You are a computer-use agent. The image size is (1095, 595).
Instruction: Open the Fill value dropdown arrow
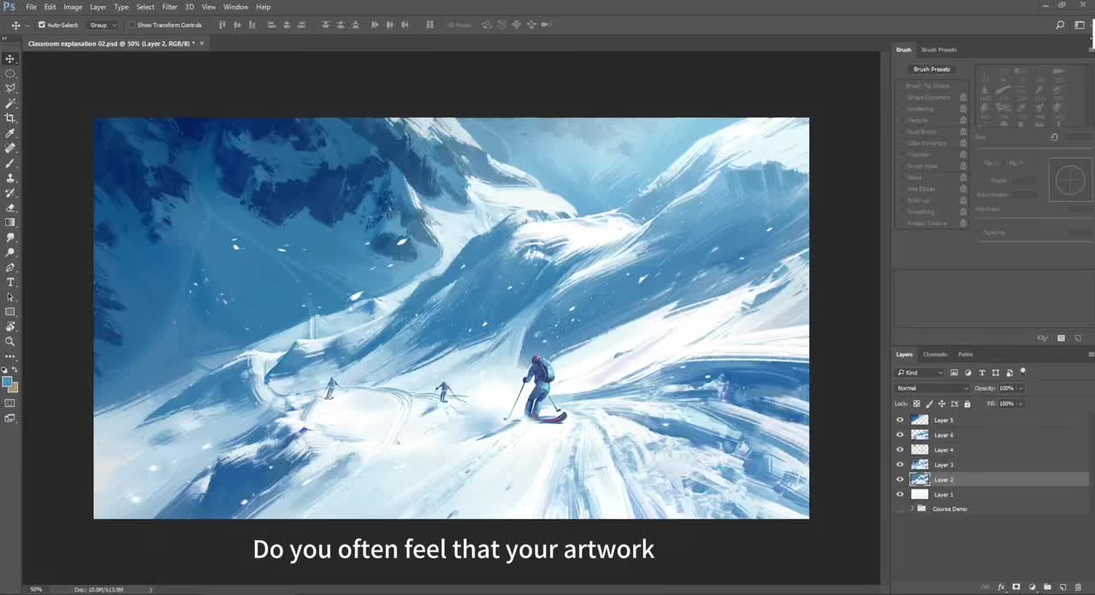[x=1021, y=404]
